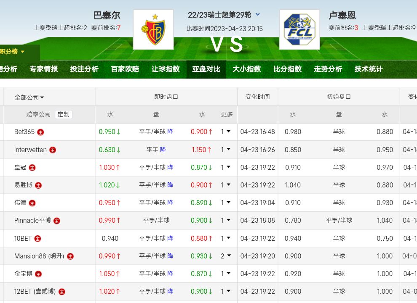Image resolution: width=417 pixels, height=303 pixels.
Task: Open the 卢塞恩 team name link
Action: click(x=342, y=16)
